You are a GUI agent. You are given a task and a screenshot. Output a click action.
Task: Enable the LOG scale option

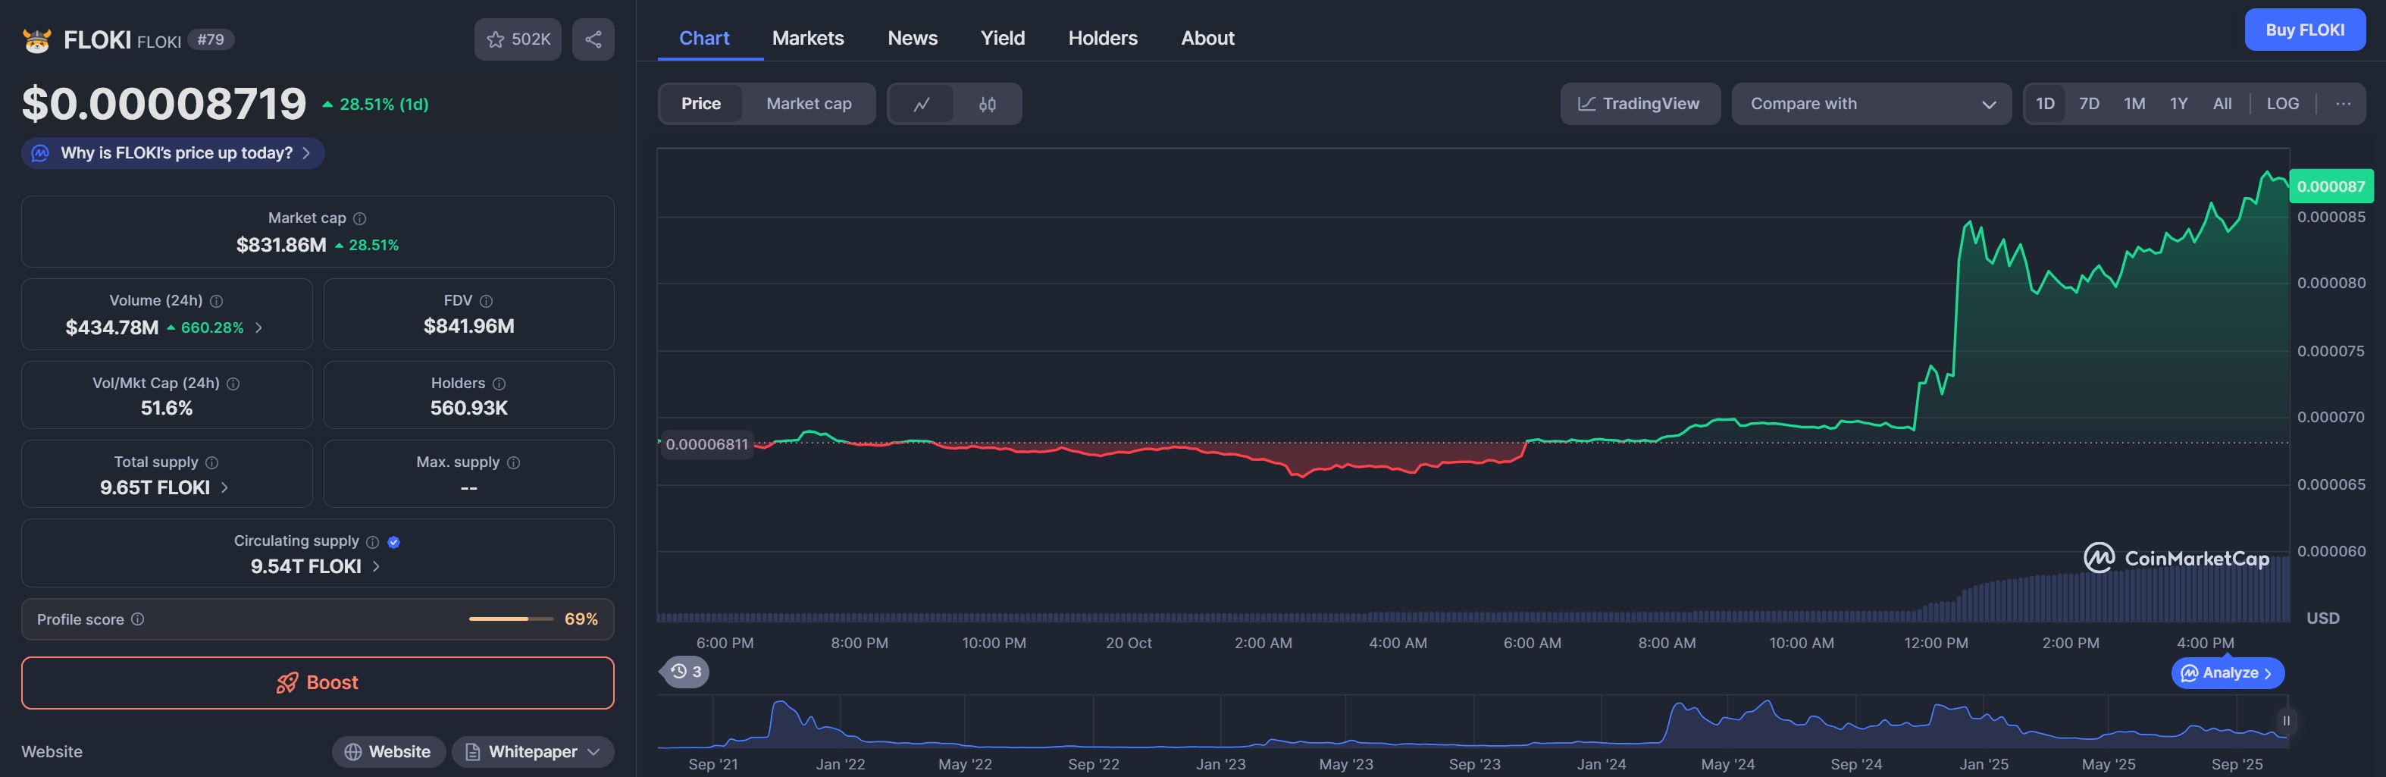click(x=2282, y=104)
